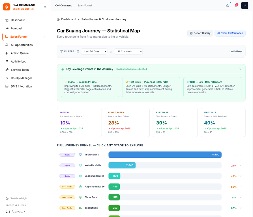Screen dimensions: 253x217
Task: Open user avatar U menu
Action: tap(245, 5)
